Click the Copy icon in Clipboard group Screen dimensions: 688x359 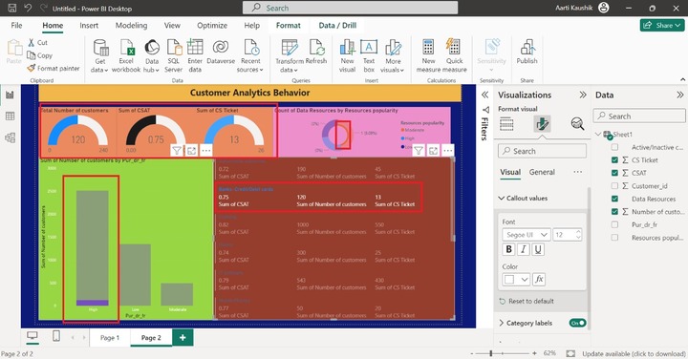pyautogui.click(x=32, y=55)
